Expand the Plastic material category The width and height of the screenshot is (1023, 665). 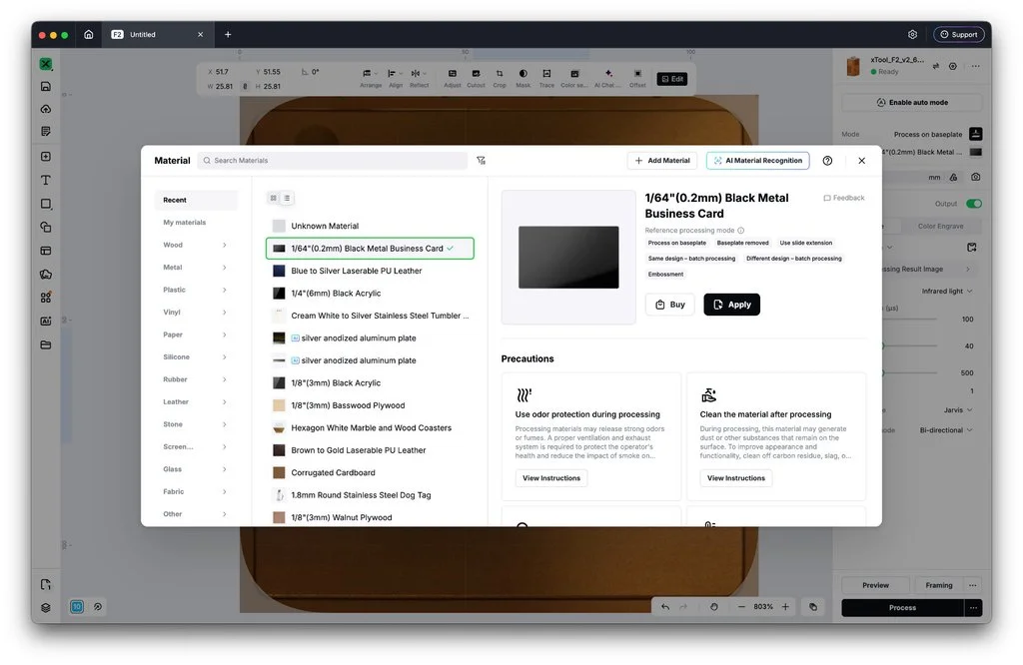[x=195, y=290]
